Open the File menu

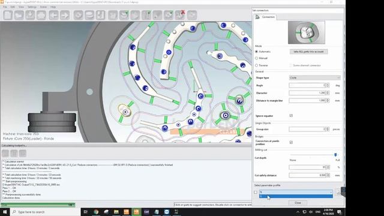click(x=5, y=7)
